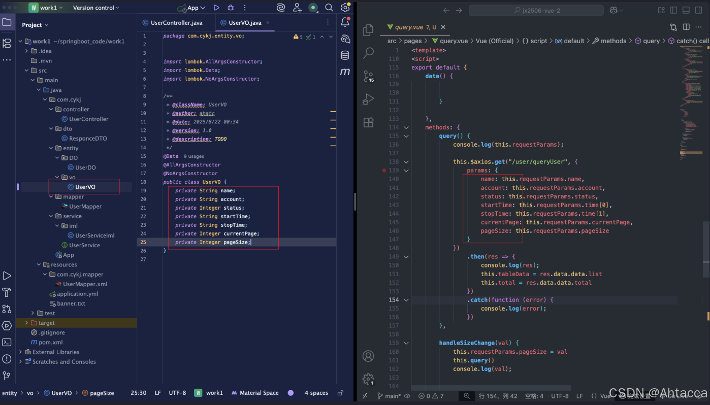
Task: Open VS Code Extensions view icon
Action: pos(368,122)
